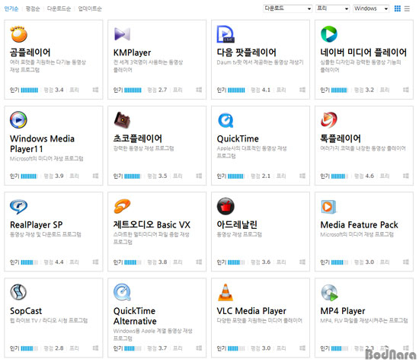Click 평점 2.1 rating on QuickTime card
This screenshot has width=419, height=362.
(x=261, y=176)
